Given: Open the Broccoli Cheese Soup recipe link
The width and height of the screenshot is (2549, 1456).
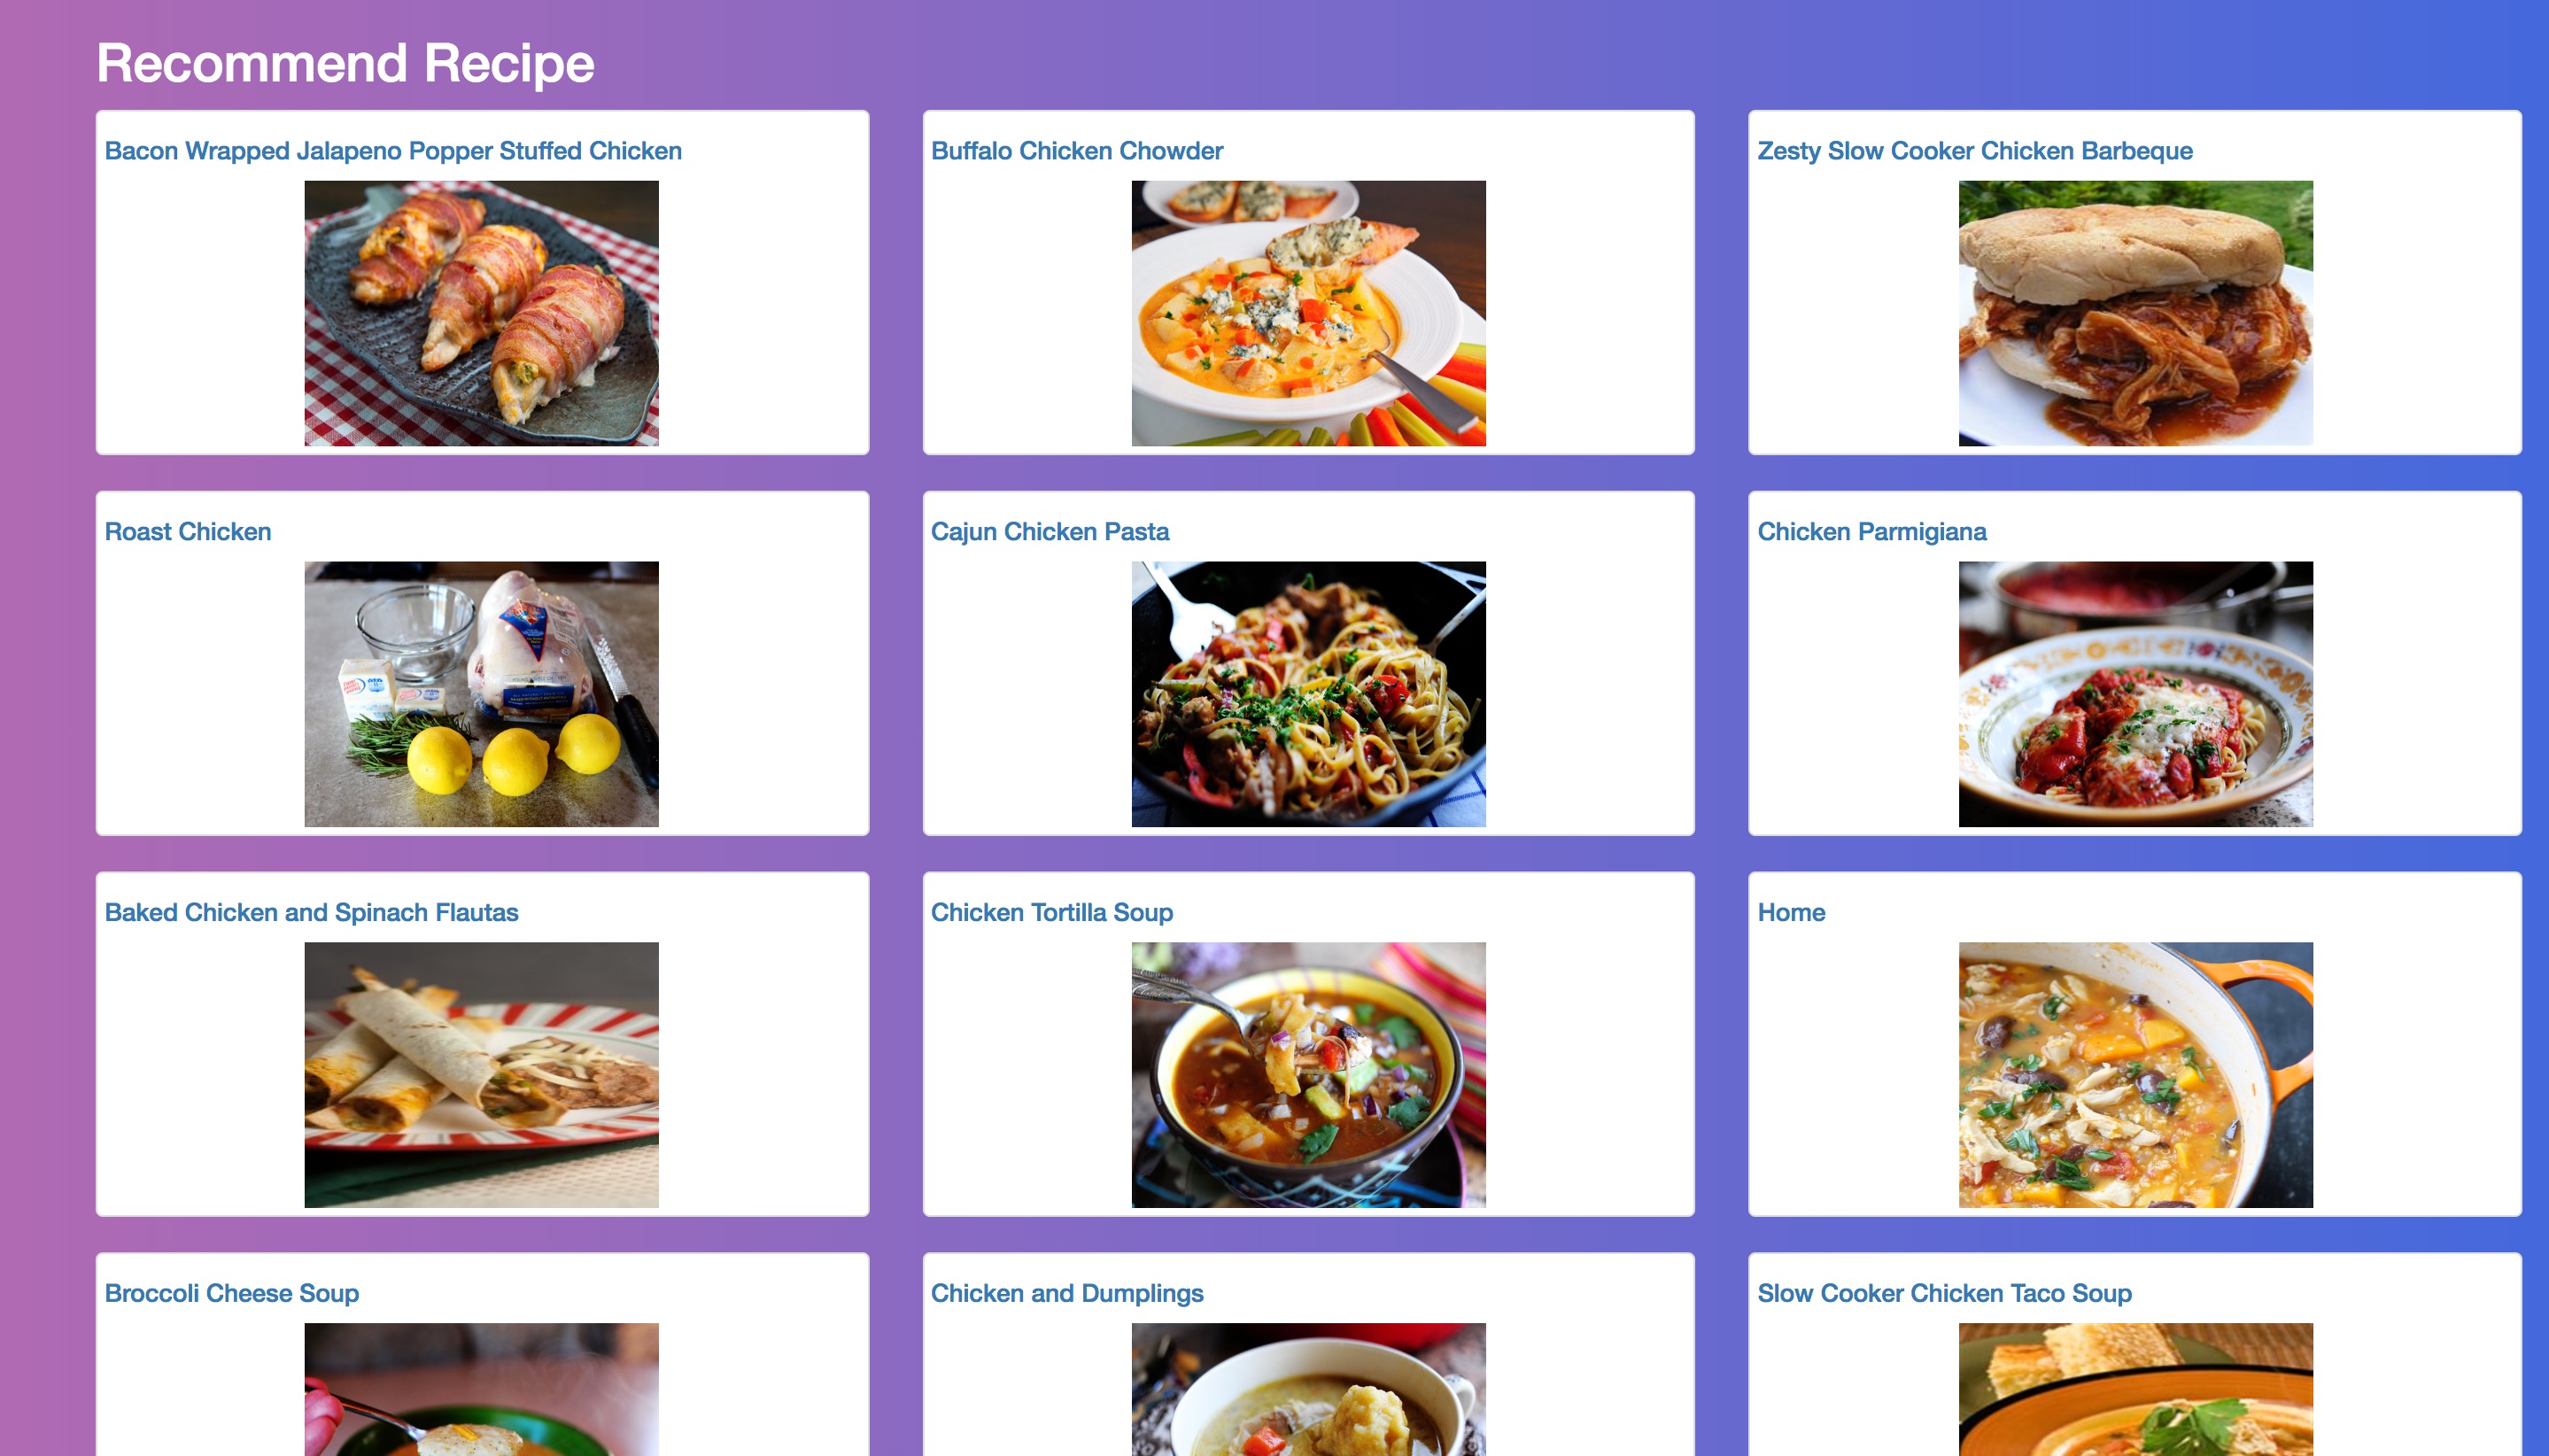Looking at the screenshot, I should pos(232,1294).
